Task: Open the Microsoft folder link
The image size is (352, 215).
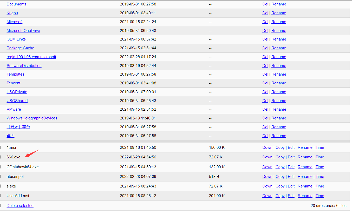Action: click(15, 22)
